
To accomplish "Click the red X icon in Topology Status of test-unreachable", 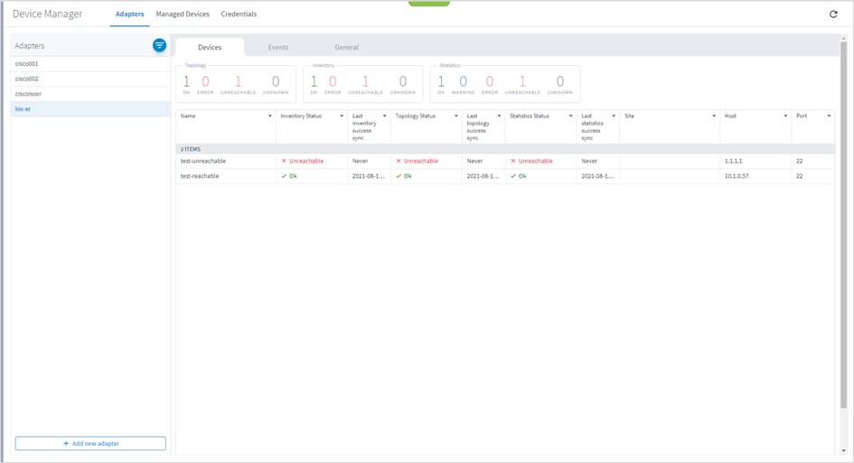I will (x=399, y=161).
